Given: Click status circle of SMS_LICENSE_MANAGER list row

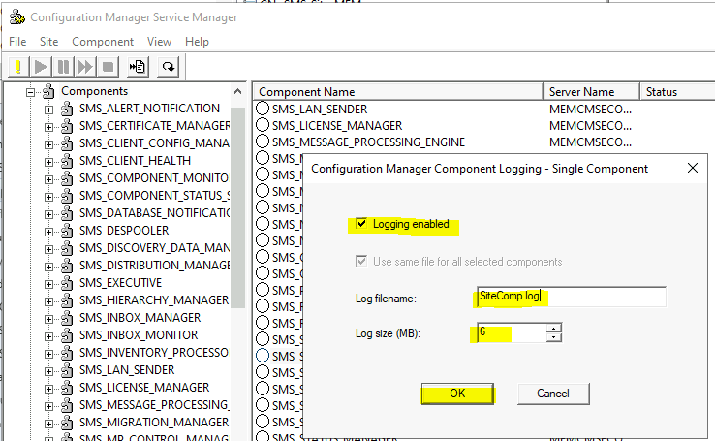Looking at the screenshot, I should [263, 125].
